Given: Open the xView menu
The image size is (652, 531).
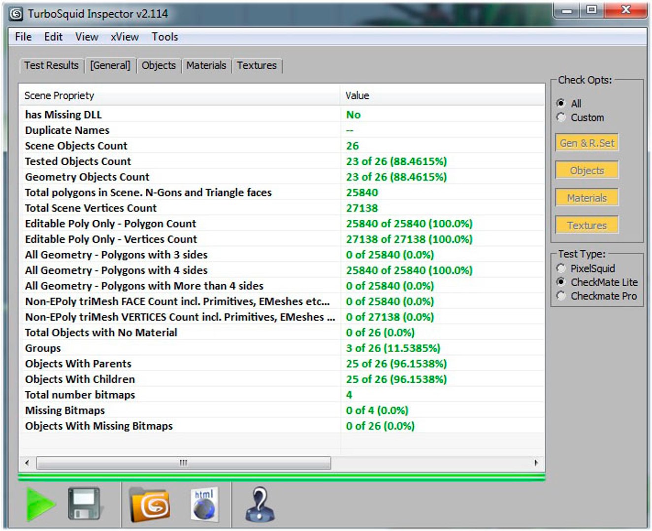Looking at the screenshot, I should (125, 37).
